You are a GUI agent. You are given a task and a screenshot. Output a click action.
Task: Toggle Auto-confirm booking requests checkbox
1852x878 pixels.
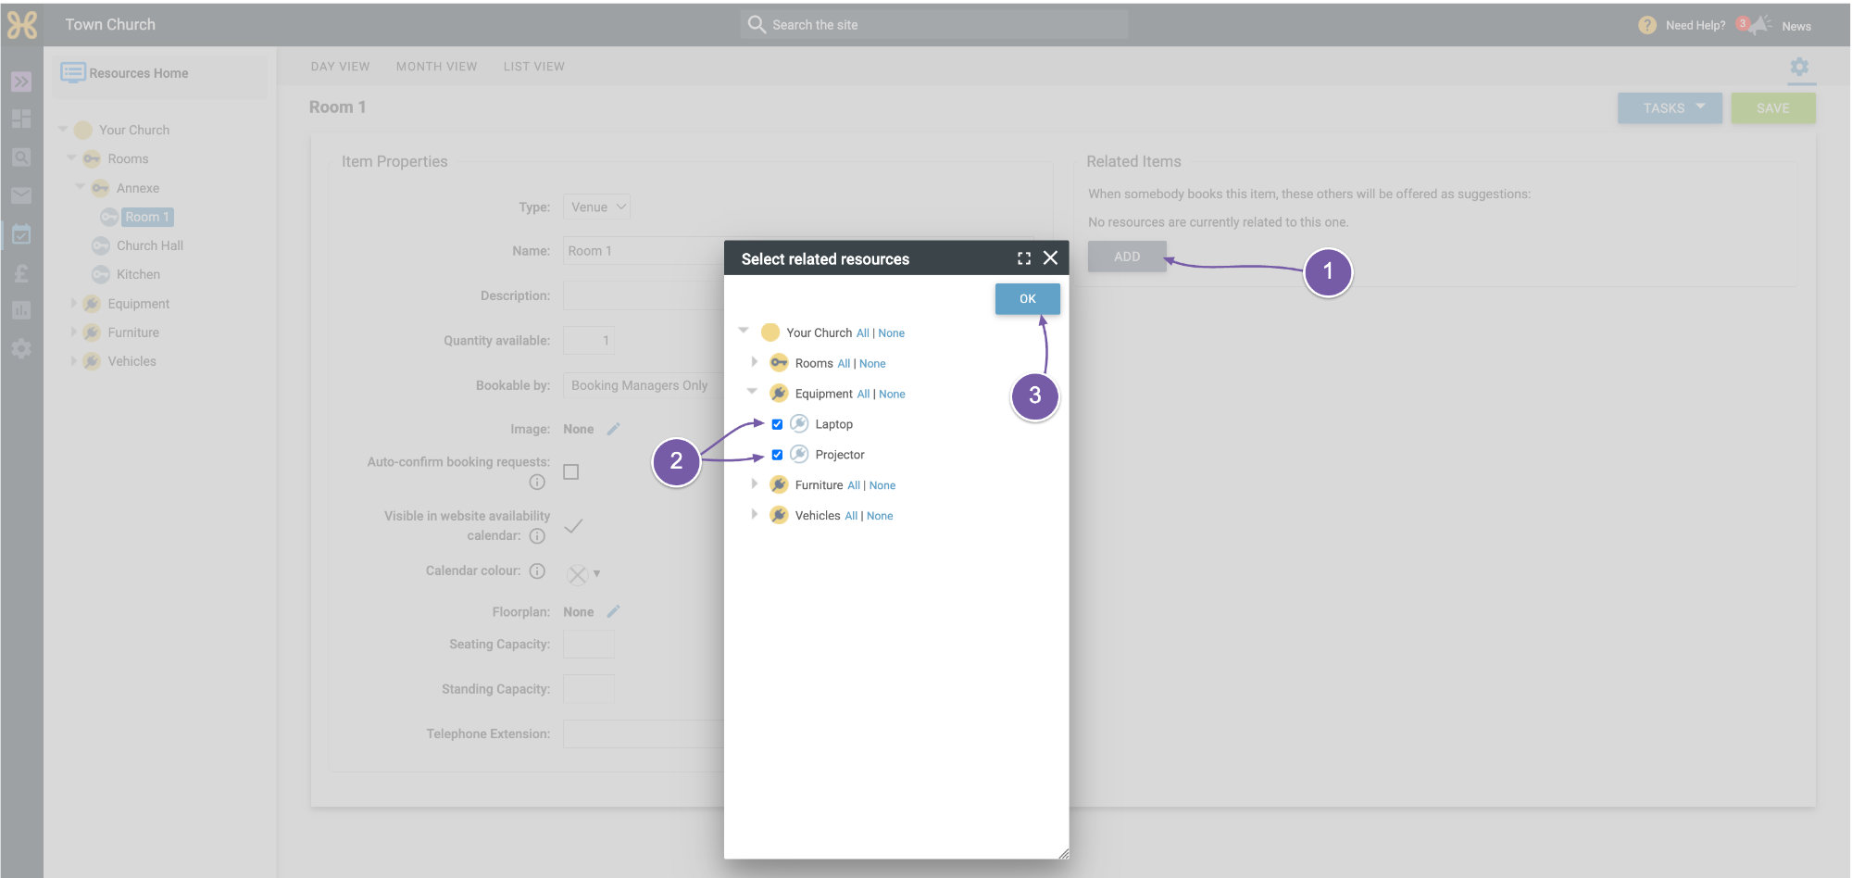point(571,472)
